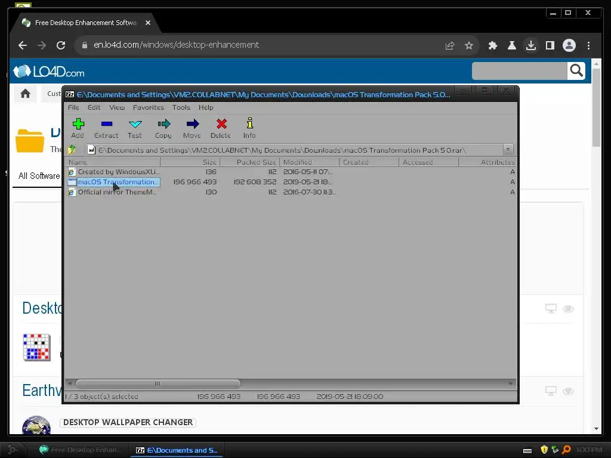Select the 'Official mirror ThemeM...' file

click(113, 192)
